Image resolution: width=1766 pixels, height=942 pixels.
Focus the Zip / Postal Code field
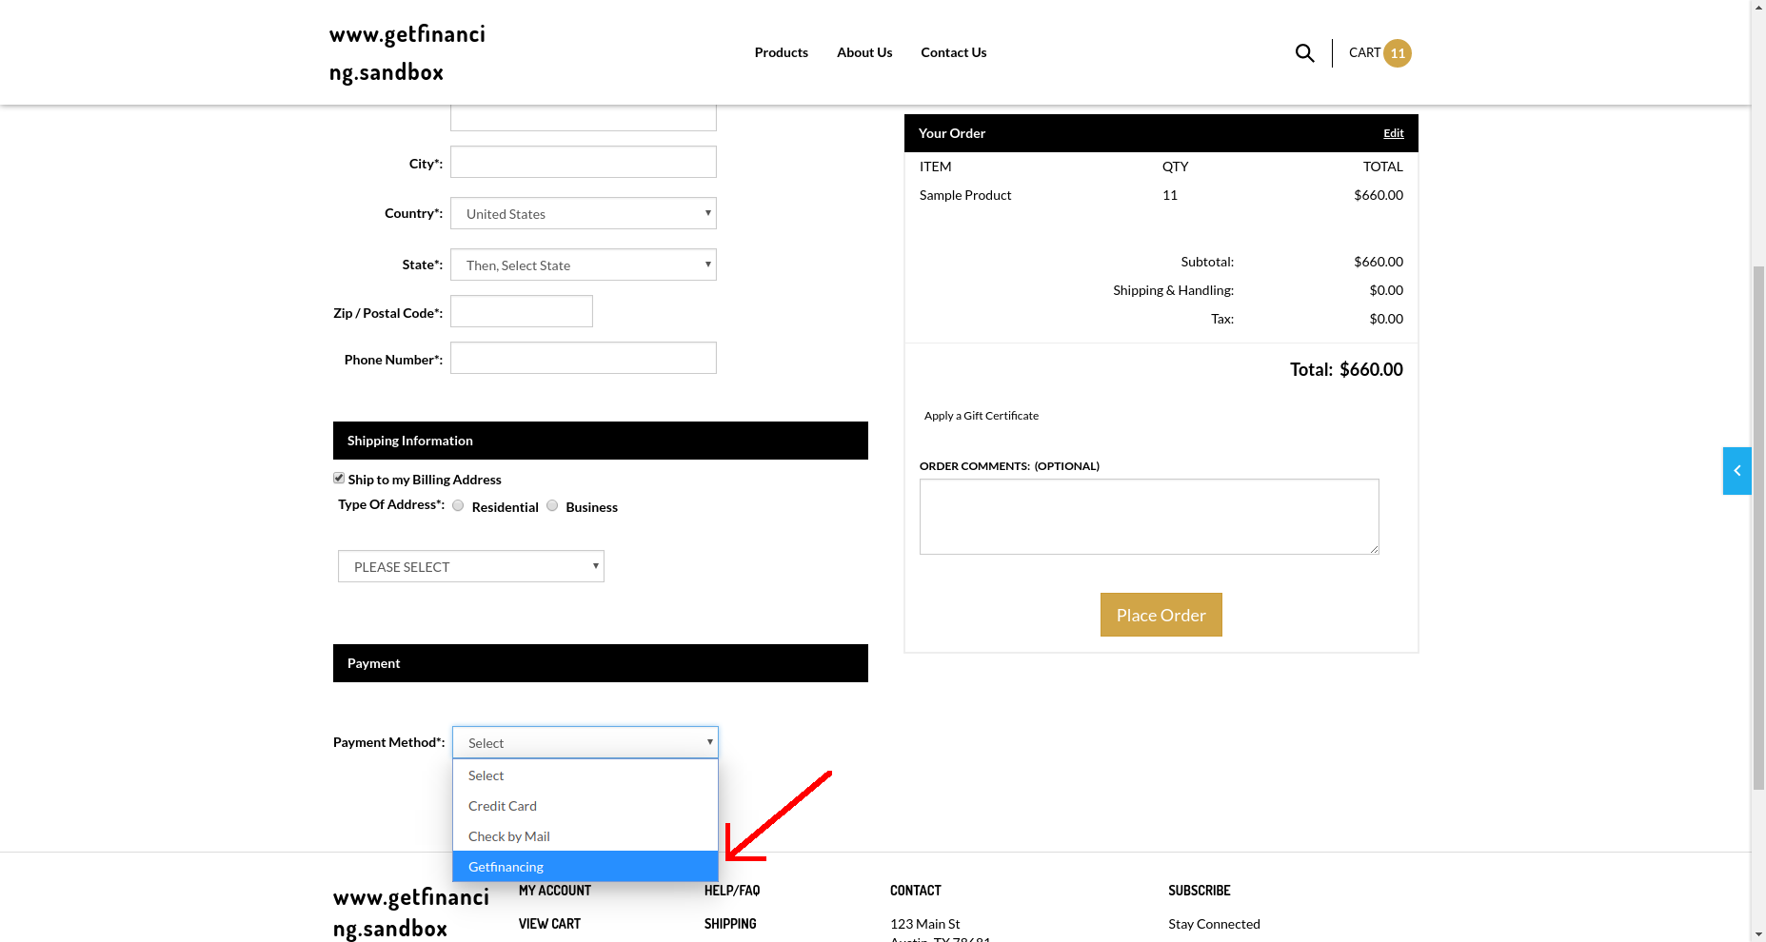522,311
